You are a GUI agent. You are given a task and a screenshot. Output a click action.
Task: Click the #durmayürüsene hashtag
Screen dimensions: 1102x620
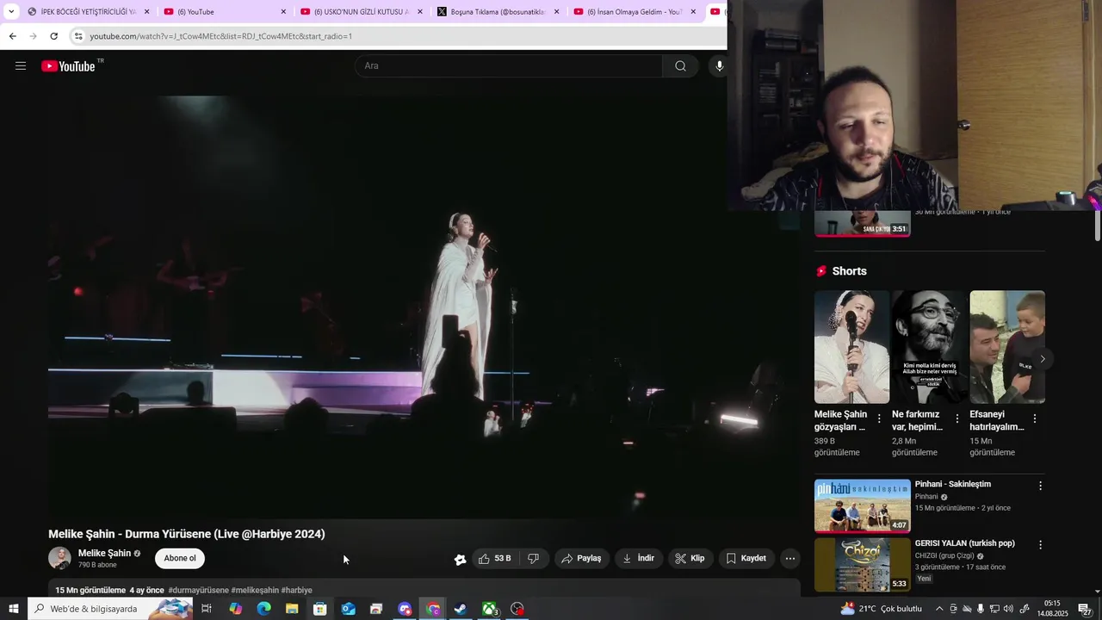[x=198, y=590]
